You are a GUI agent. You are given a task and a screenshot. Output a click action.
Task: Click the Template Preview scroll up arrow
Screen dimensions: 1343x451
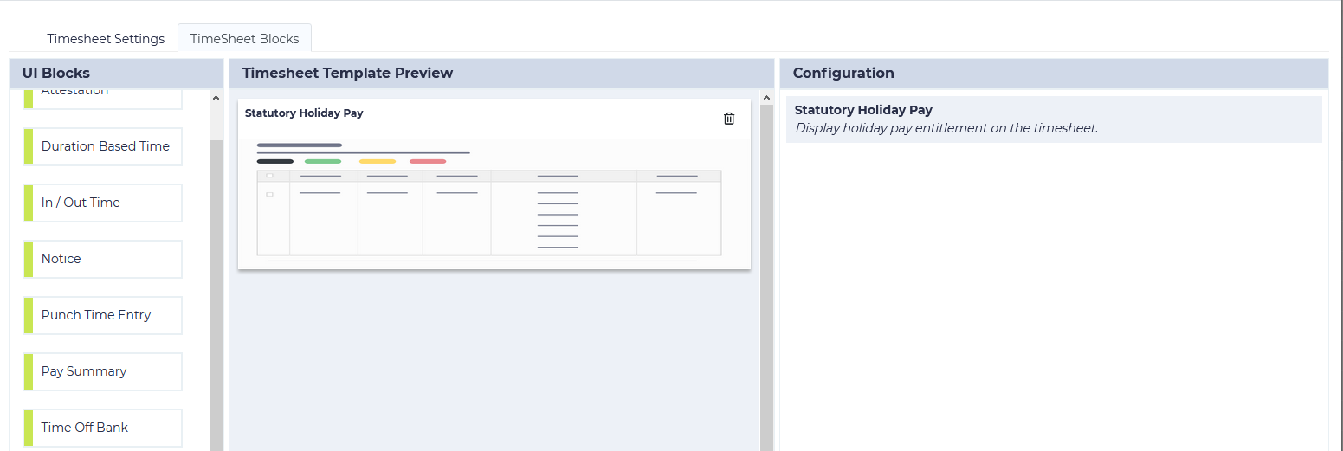[x=766, y=99]
